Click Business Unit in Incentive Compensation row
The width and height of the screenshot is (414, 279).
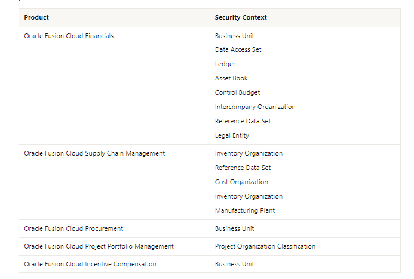click(x=234, y=265)
